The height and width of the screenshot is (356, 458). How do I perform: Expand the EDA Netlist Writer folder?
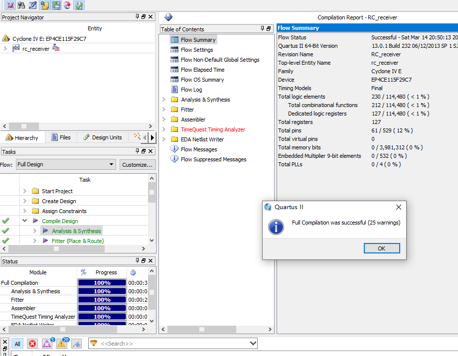pos(164,139)
